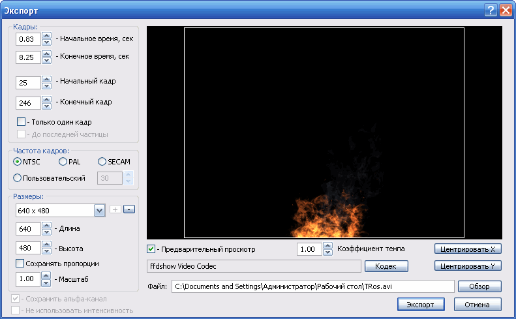The width and height of the screenshot is (516, 319).
Task: Edit the start frame field 25
Action: tap(28, 83)
